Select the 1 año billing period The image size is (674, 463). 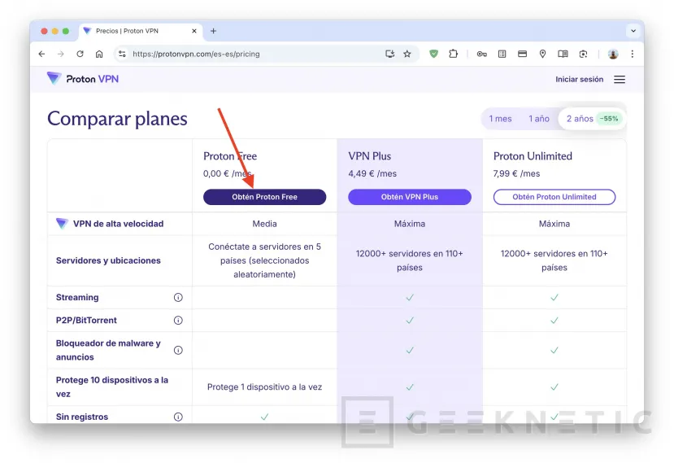pyautogui.click(x=539, y=119)
